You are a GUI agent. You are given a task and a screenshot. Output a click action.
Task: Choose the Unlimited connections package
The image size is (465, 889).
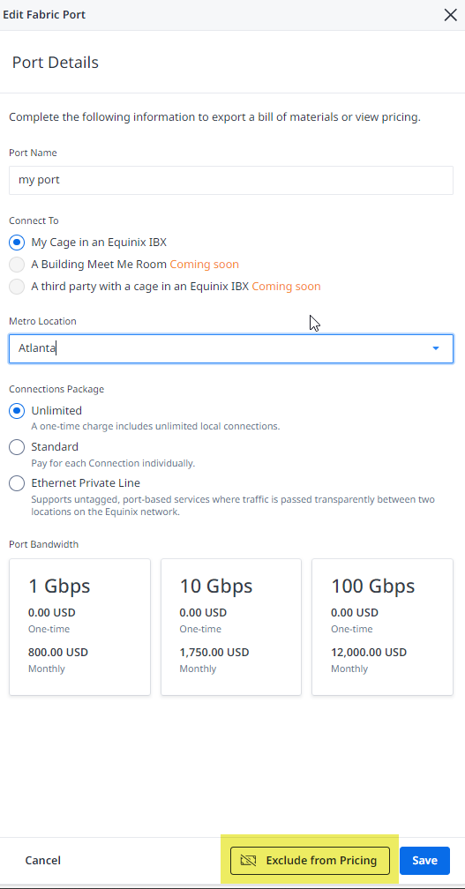pyautogui.click(x=17, y=410)
